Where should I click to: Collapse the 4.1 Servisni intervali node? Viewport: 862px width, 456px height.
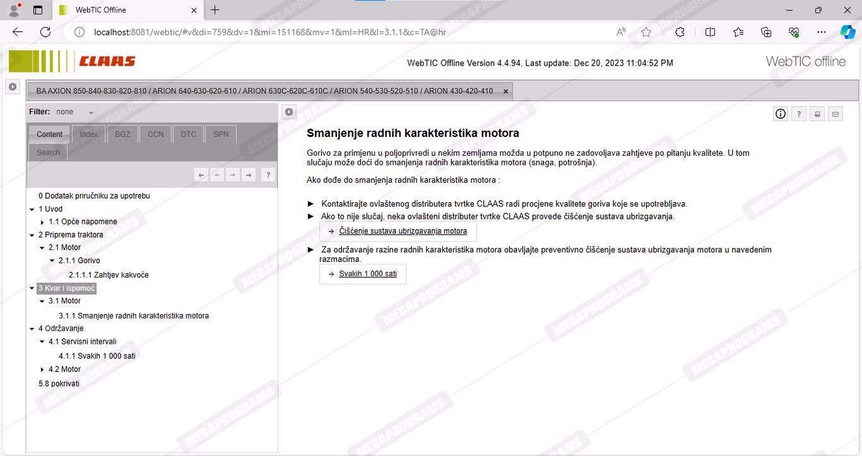(42, 342)
